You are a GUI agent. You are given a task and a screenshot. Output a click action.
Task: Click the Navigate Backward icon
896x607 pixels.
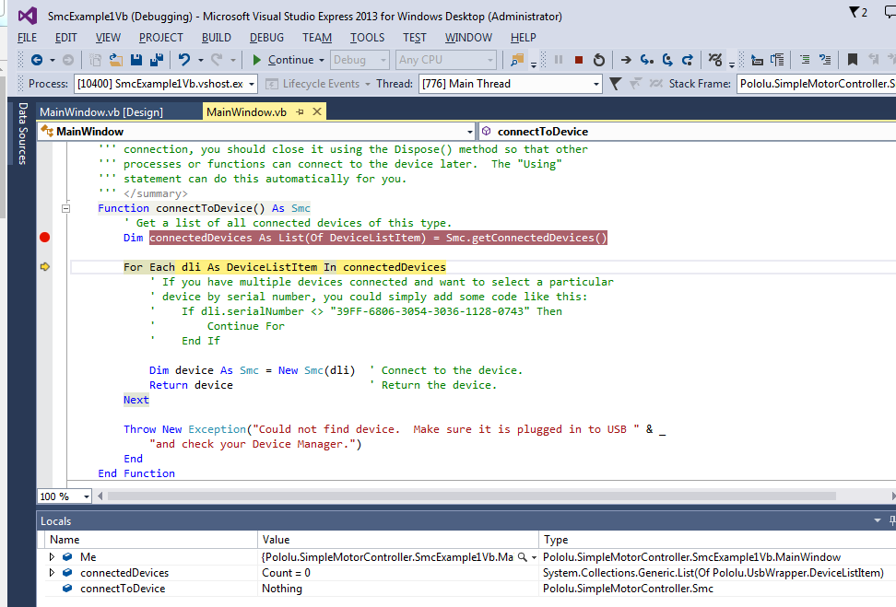tap(36, 60)
